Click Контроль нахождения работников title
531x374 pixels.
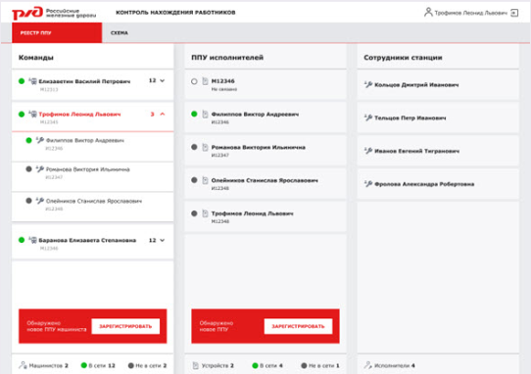tap(175, 13)
